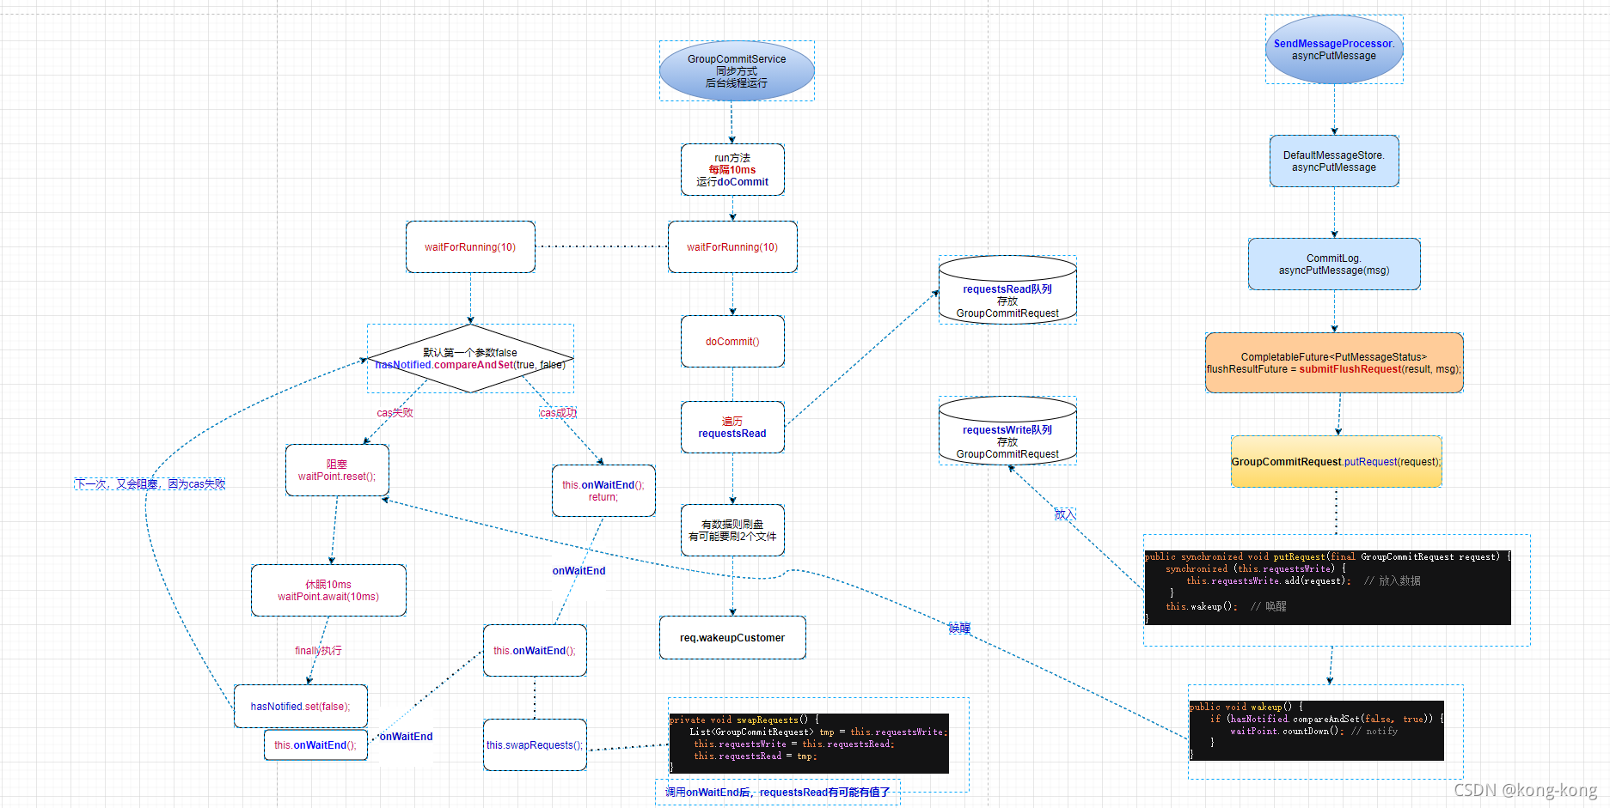Select the SendMessageProcessor.asyncPutMessage ellipse
The width and height of the screenshot is (1610, 808).
coord(1334,50)
